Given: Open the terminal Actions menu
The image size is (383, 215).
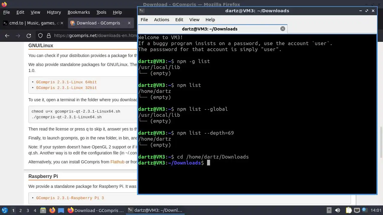Looking at the screenshot, I should click(162, 19).
